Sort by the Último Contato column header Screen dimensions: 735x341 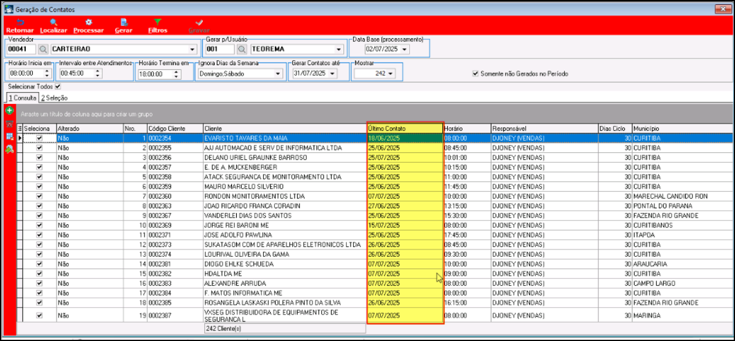405,128
